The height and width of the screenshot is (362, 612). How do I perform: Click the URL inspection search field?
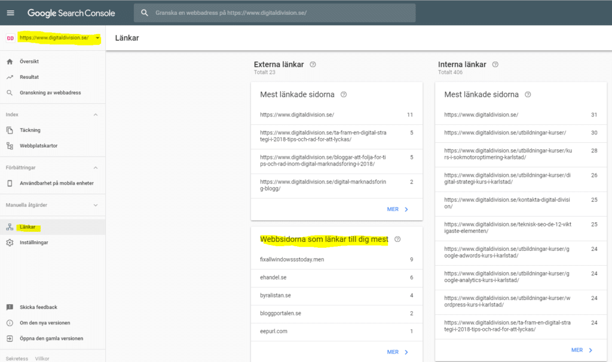tap(275, 13)
